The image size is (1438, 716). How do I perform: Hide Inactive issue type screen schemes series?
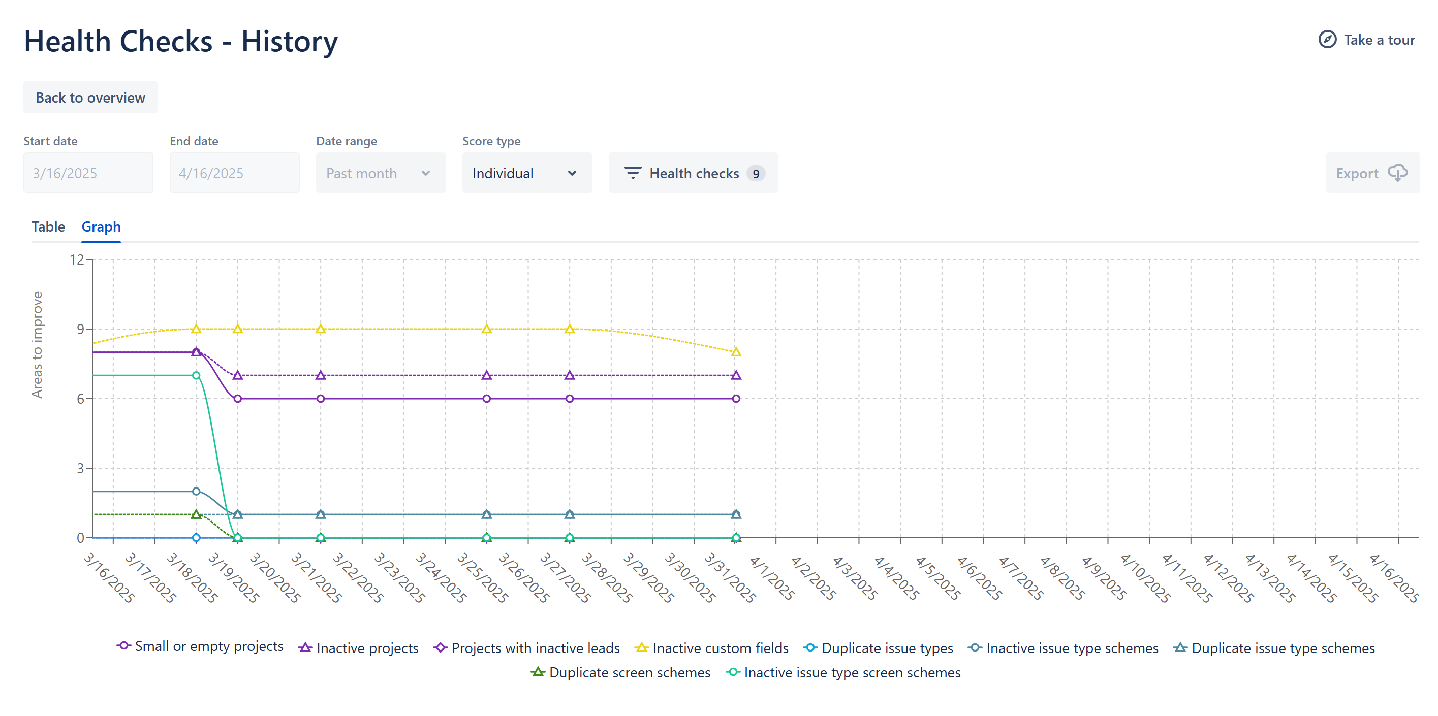click(852, 672)
